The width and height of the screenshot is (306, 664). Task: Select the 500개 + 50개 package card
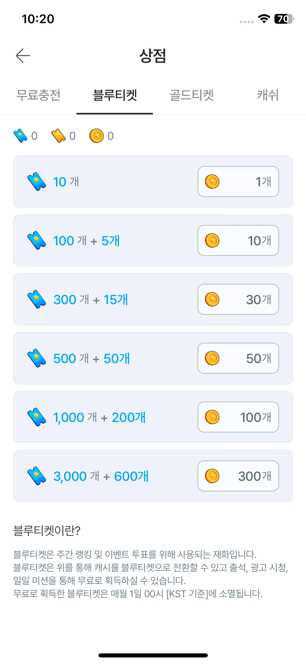[x=153, y=358]
